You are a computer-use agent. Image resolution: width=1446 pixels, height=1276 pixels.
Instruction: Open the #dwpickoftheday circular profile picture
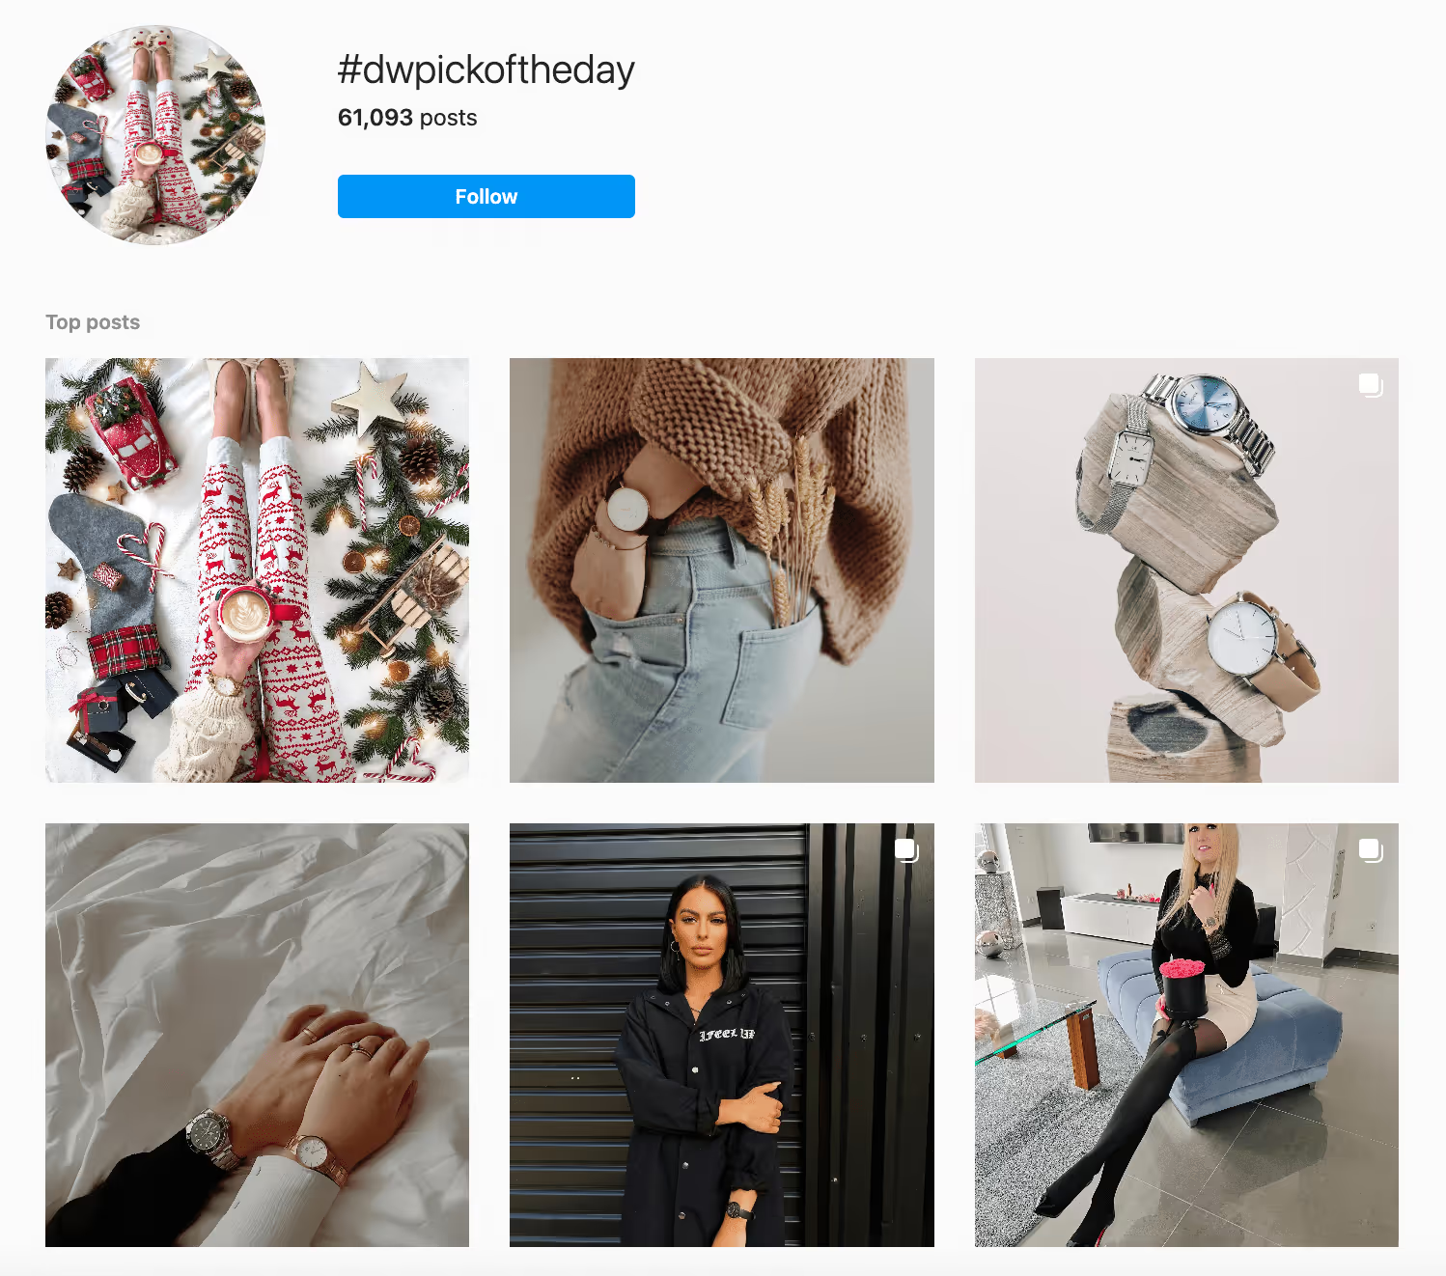pos(155,135)
